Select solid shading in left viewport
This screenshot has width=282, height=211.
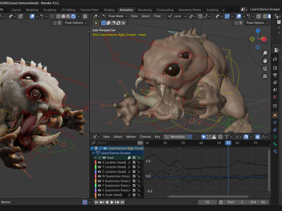click(63, 16)
